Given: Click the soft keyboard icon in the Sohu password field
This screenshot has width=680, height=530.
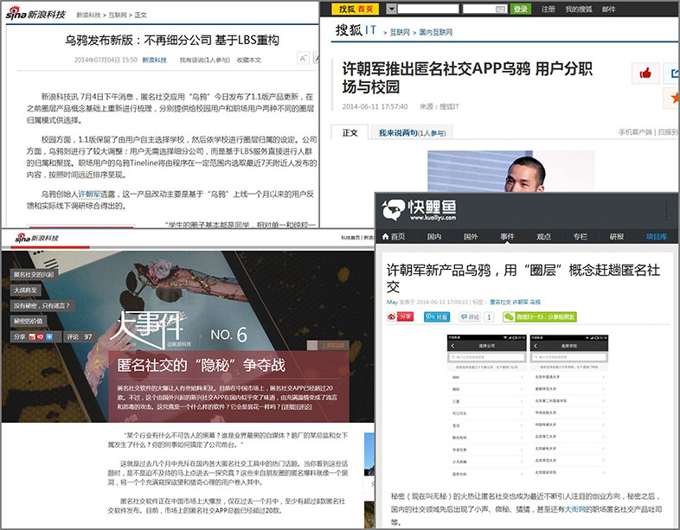Looking at the screenshot, I should click(x=501, y=9).
